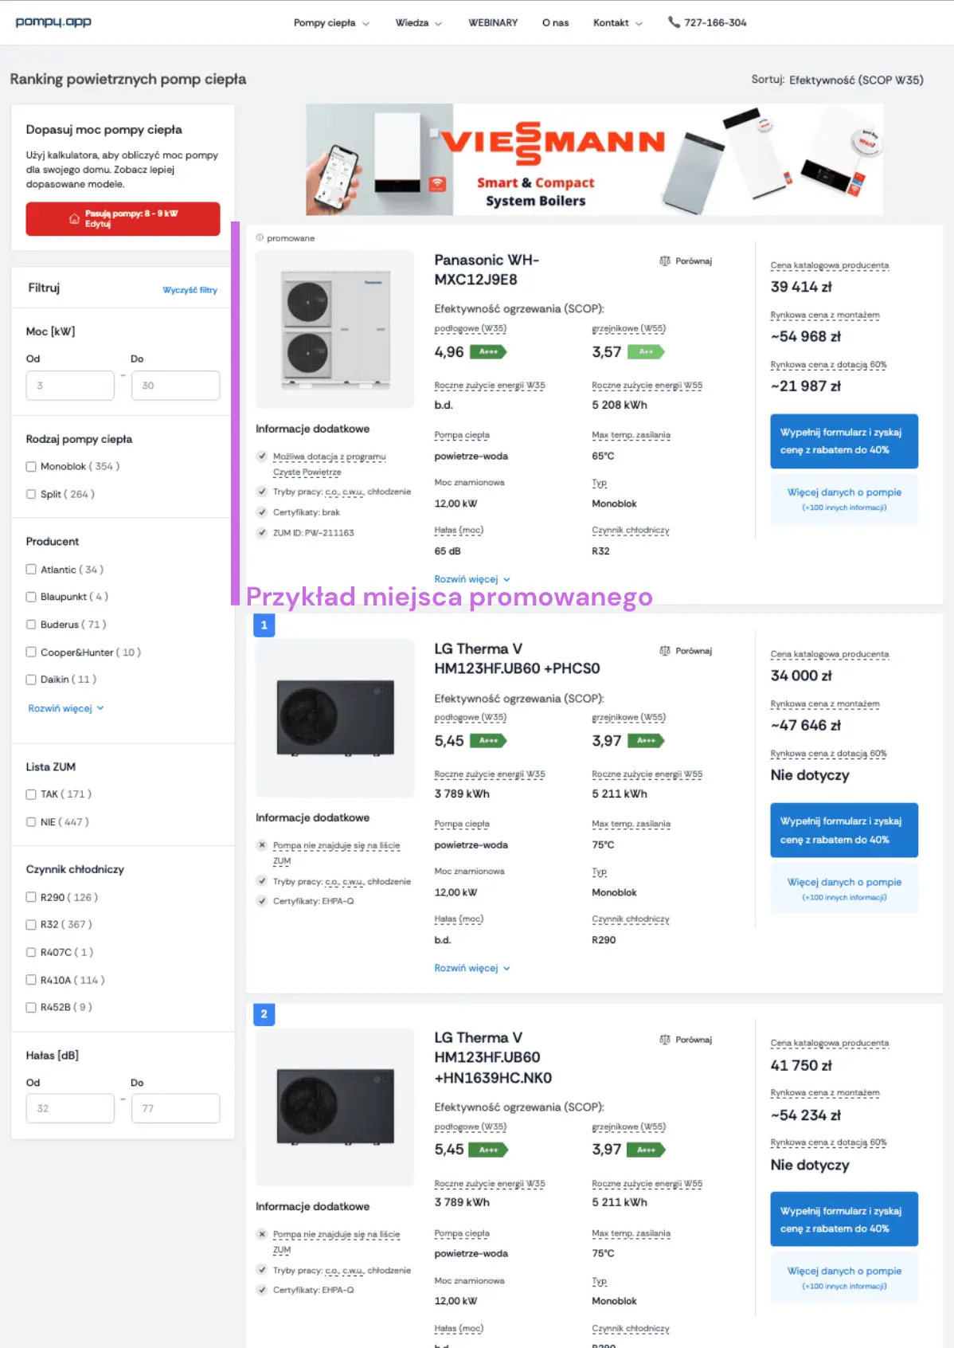Click the phone icon next to 727-166-304
Screen dimensions: 954x1348
pyautogui.click(x=674, y=22)
